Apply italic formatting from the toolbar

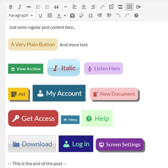tap(20, 7)
